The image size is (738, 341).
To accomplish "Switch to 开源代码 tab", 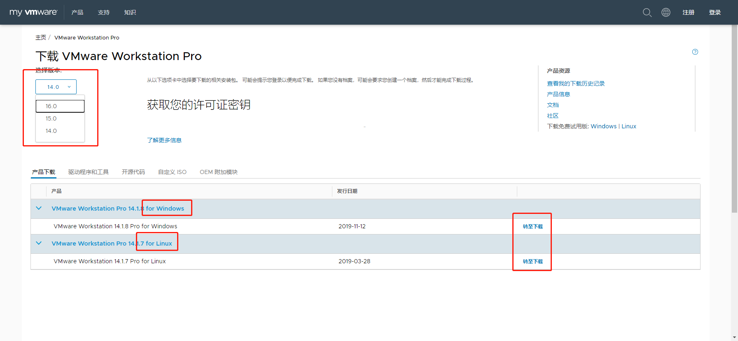I will pos(133,172).
